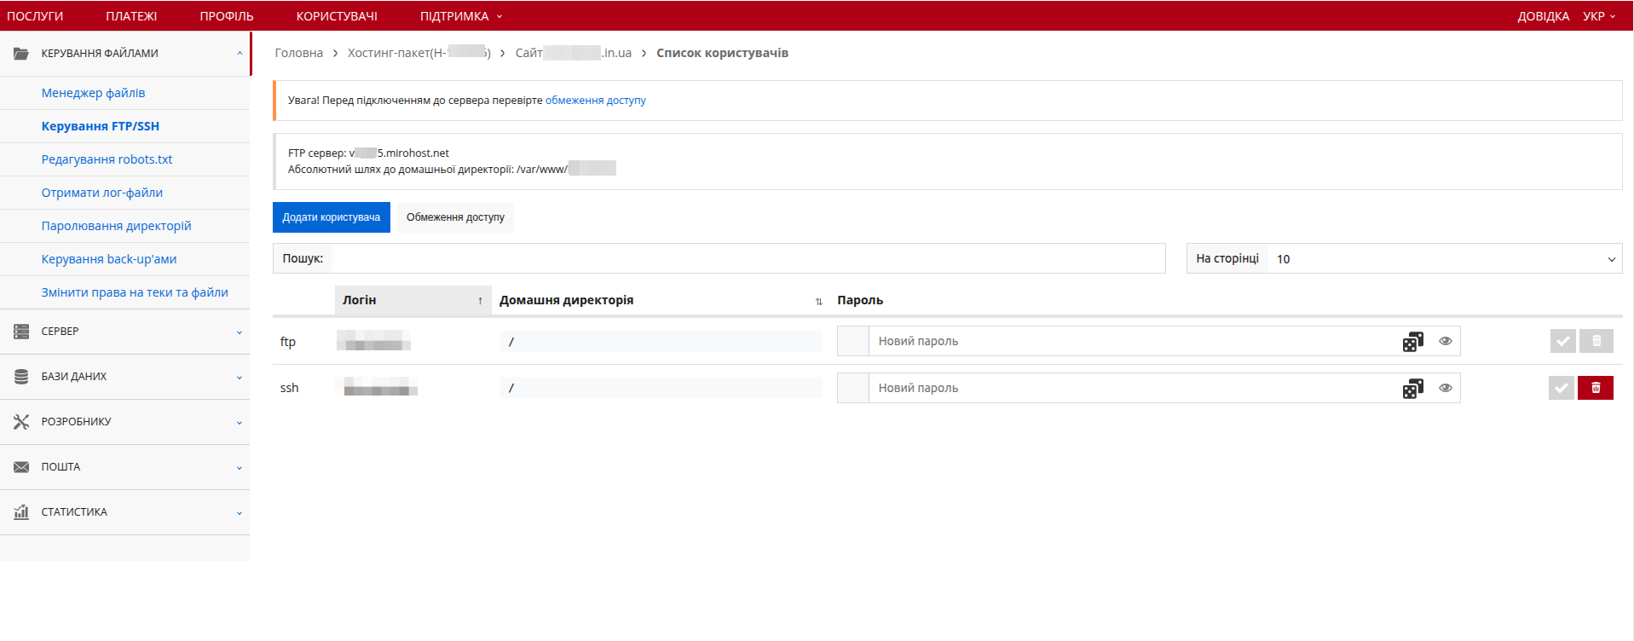1634x641 pixels.
Task: Open Керування back-up'ами
Action: coord(109,259)
